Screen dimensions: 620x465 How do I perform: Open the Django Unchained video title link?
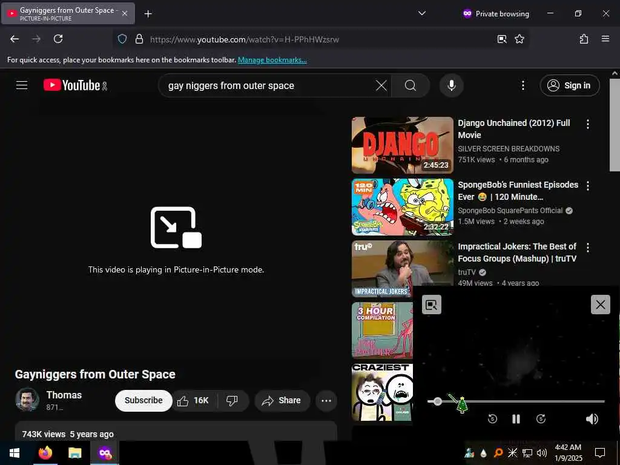coord(513,129)
